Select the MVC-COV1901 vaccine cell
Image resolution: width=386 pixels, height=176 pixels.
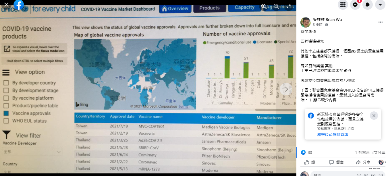pyautogui.click(x=152, y=127)
